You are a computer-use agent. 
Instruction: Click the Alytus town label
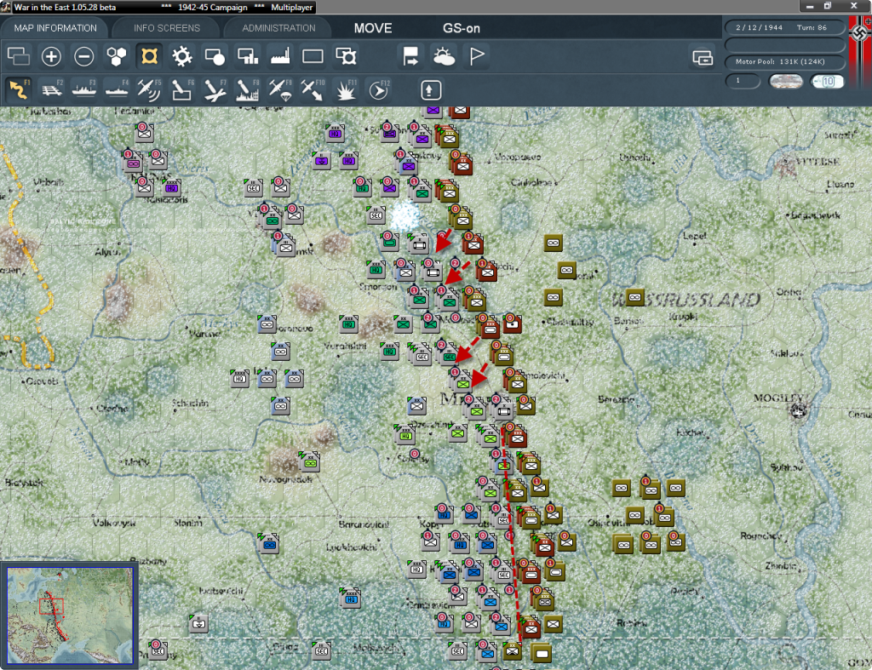coord(106,252)
